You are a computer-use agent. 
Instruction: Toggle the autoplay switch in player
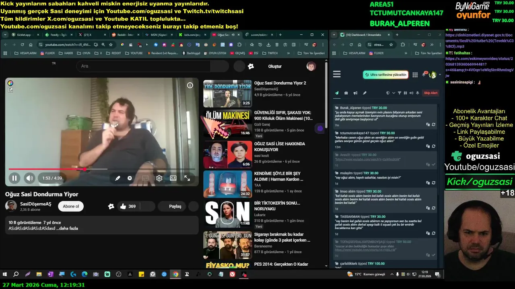point(130,178)
